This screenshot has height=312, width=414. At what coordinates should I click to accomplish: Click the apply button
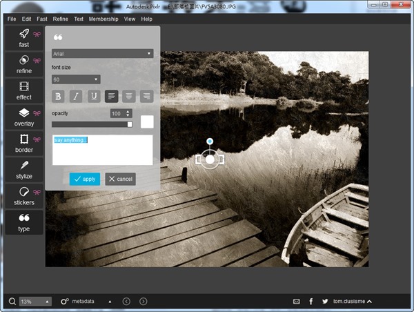tap(85, 179)
